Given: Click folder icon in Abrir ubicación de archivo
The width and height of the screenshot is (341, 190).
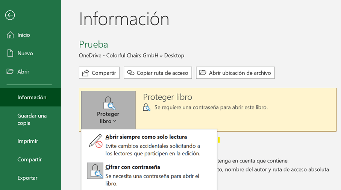Looking at the screenshot, I should (203, 73).
